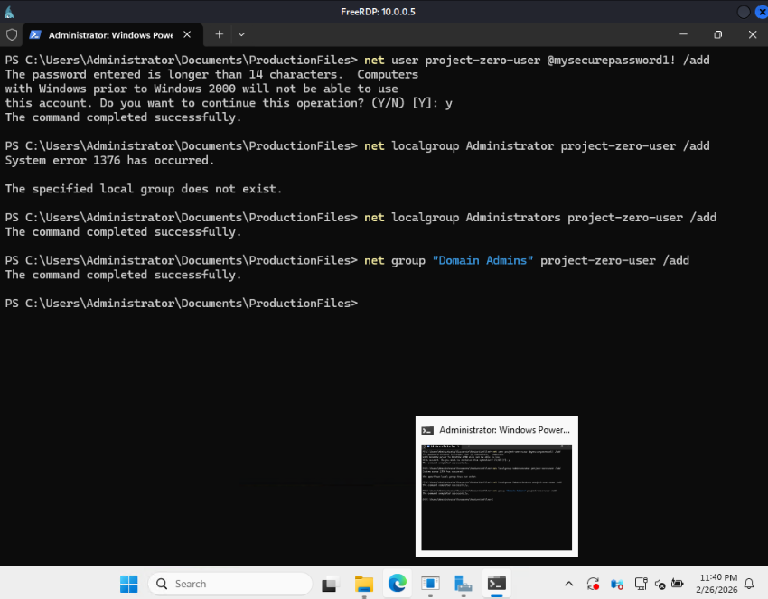Open the clock showing 11:40 PM
The height and width of the screenshot is (599, 768).
pos(717,584)
